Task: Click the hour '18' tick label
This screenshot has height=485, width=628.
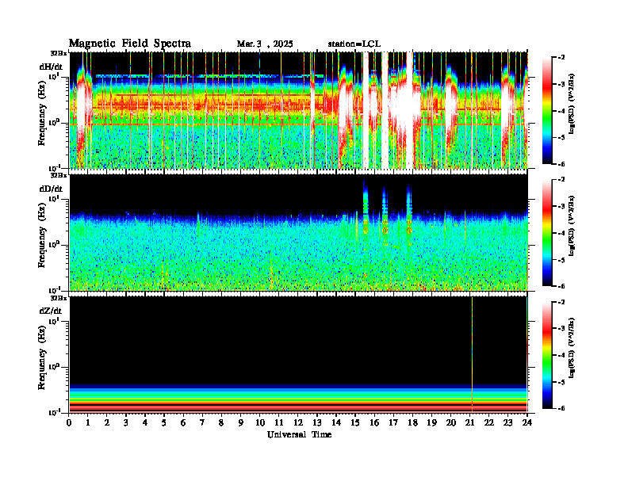Action: [412, 423]
